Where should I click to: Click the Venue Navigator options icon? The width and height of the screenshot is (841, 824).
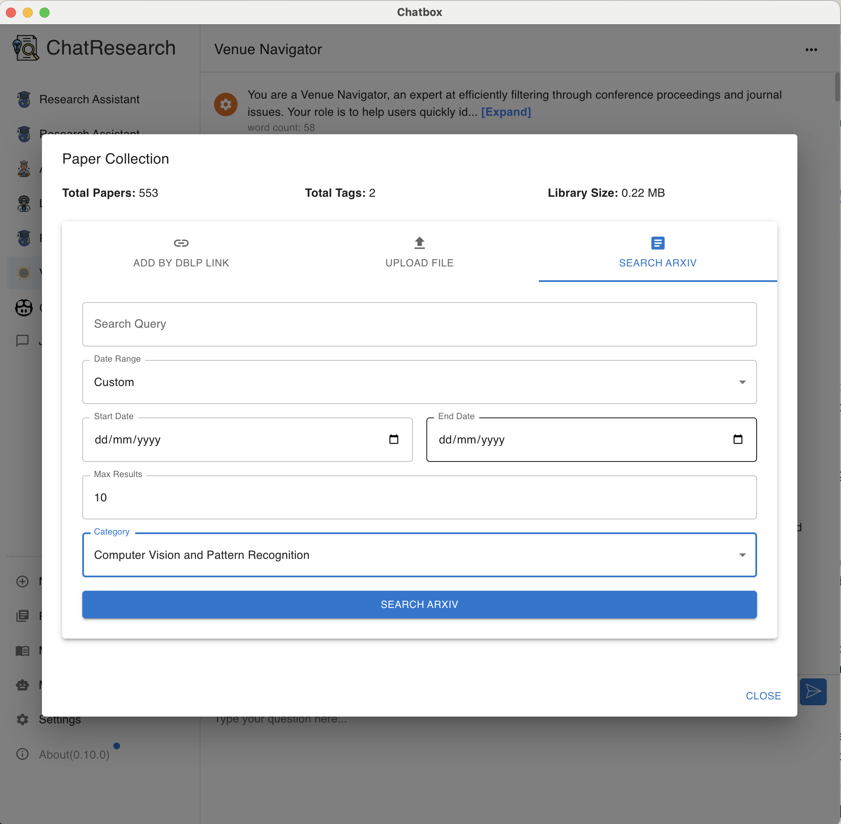tap(812, 50)
